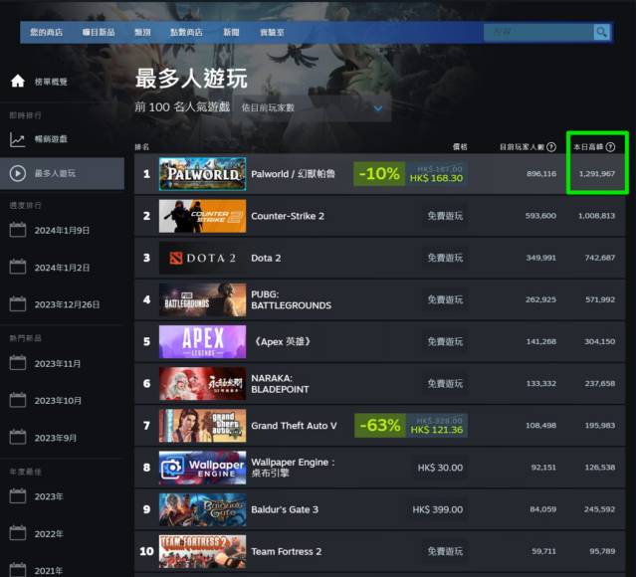Click Counter-Strike 2 title link
Image resolution: width=636 pixels, height=577 pixels.
(288, 216)
